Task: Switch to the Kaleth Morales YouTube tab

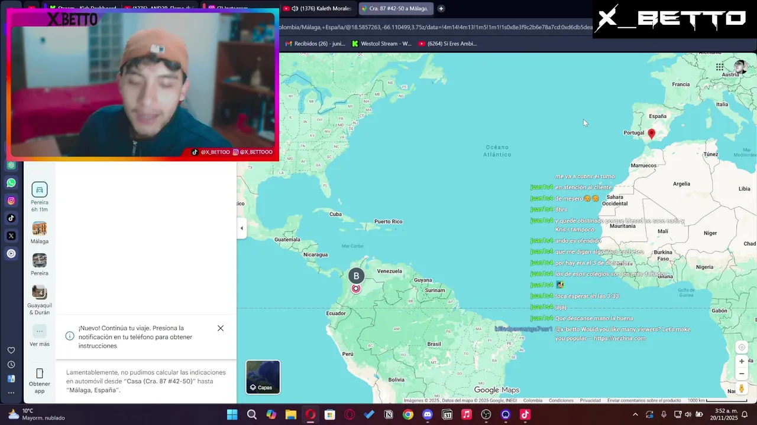Action: [317, 8]
